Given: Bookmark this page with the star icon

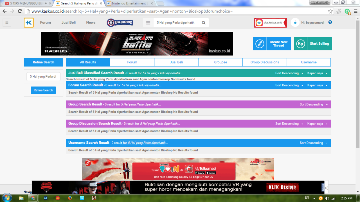Looking at the screenshot, I should [330, 11].
